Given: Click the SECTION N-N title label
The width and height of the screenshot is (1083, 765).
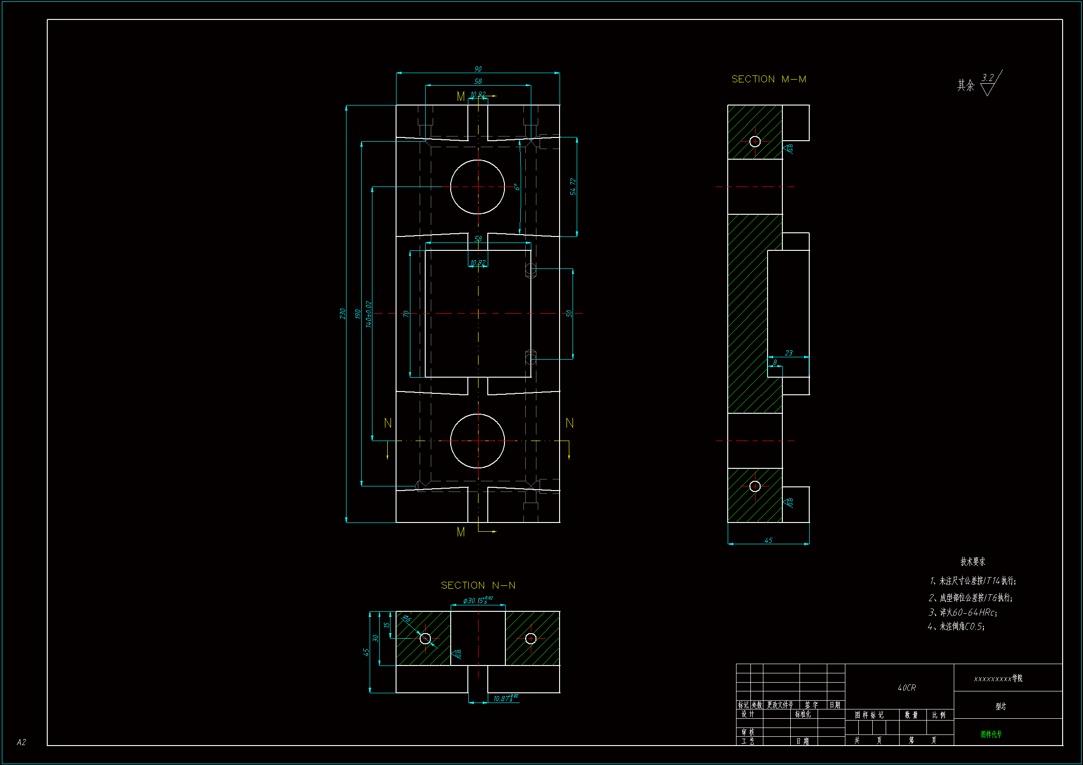Looking at the screenshot, I should pyautogui.click(x=478, y=585).
